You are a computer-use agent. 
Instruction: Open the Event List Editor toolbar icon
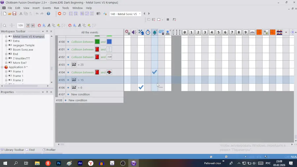pos(92,14)
